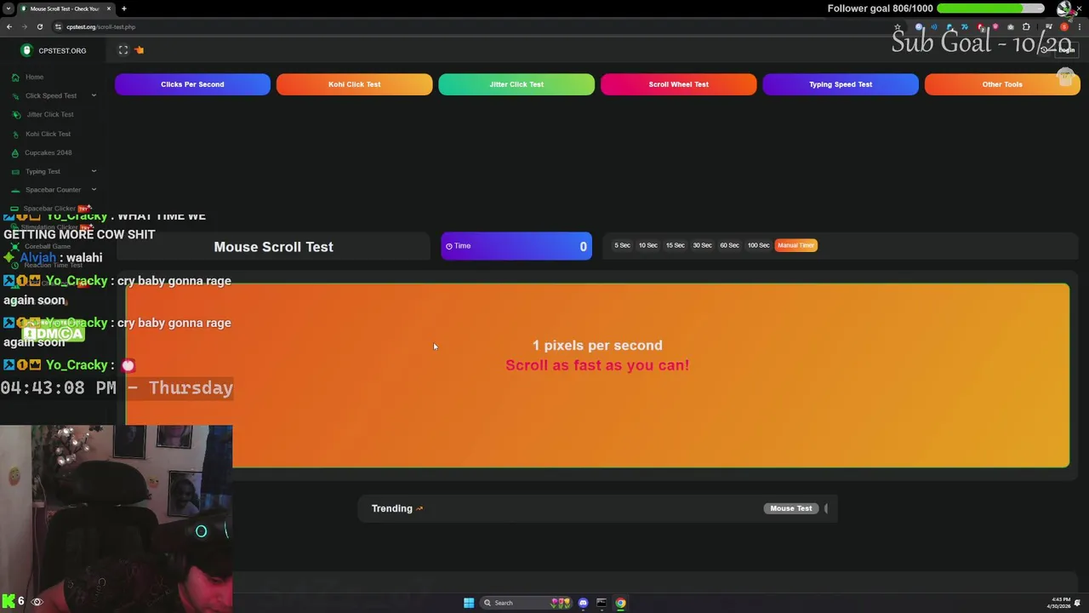This screenshot has height=613, width=1089.
Task: Open the tab search dropdown arrow
Action: tap(9, 9)
